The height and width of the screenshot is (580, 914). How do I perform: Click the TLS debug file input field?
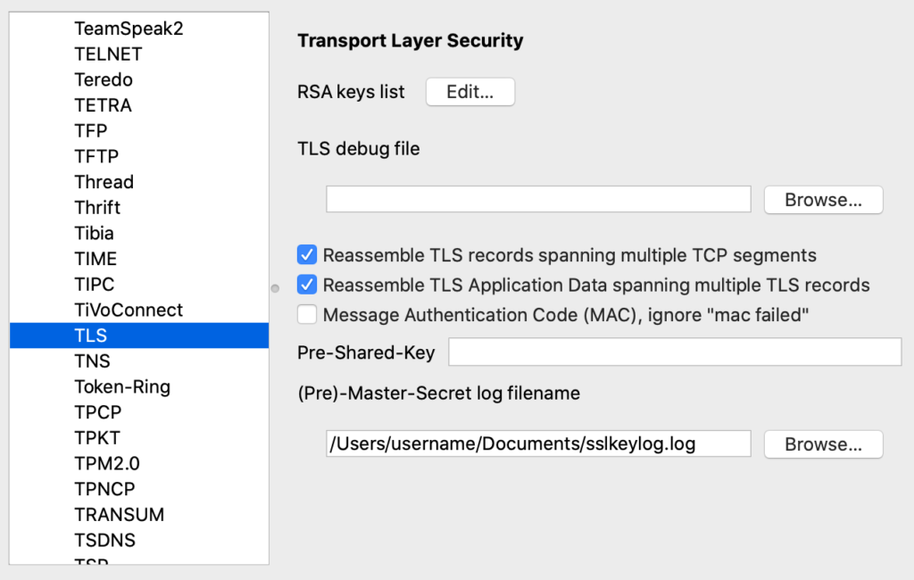coord(537,199)
